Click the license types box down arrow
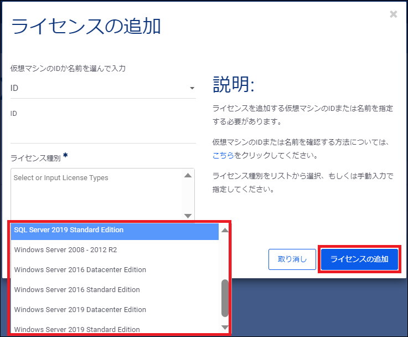 (x=188, y=216)
